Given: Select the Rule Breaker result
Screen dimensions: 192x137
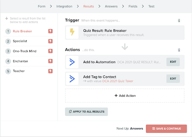Looking at the screenshot, I should [x=29, y=31].
